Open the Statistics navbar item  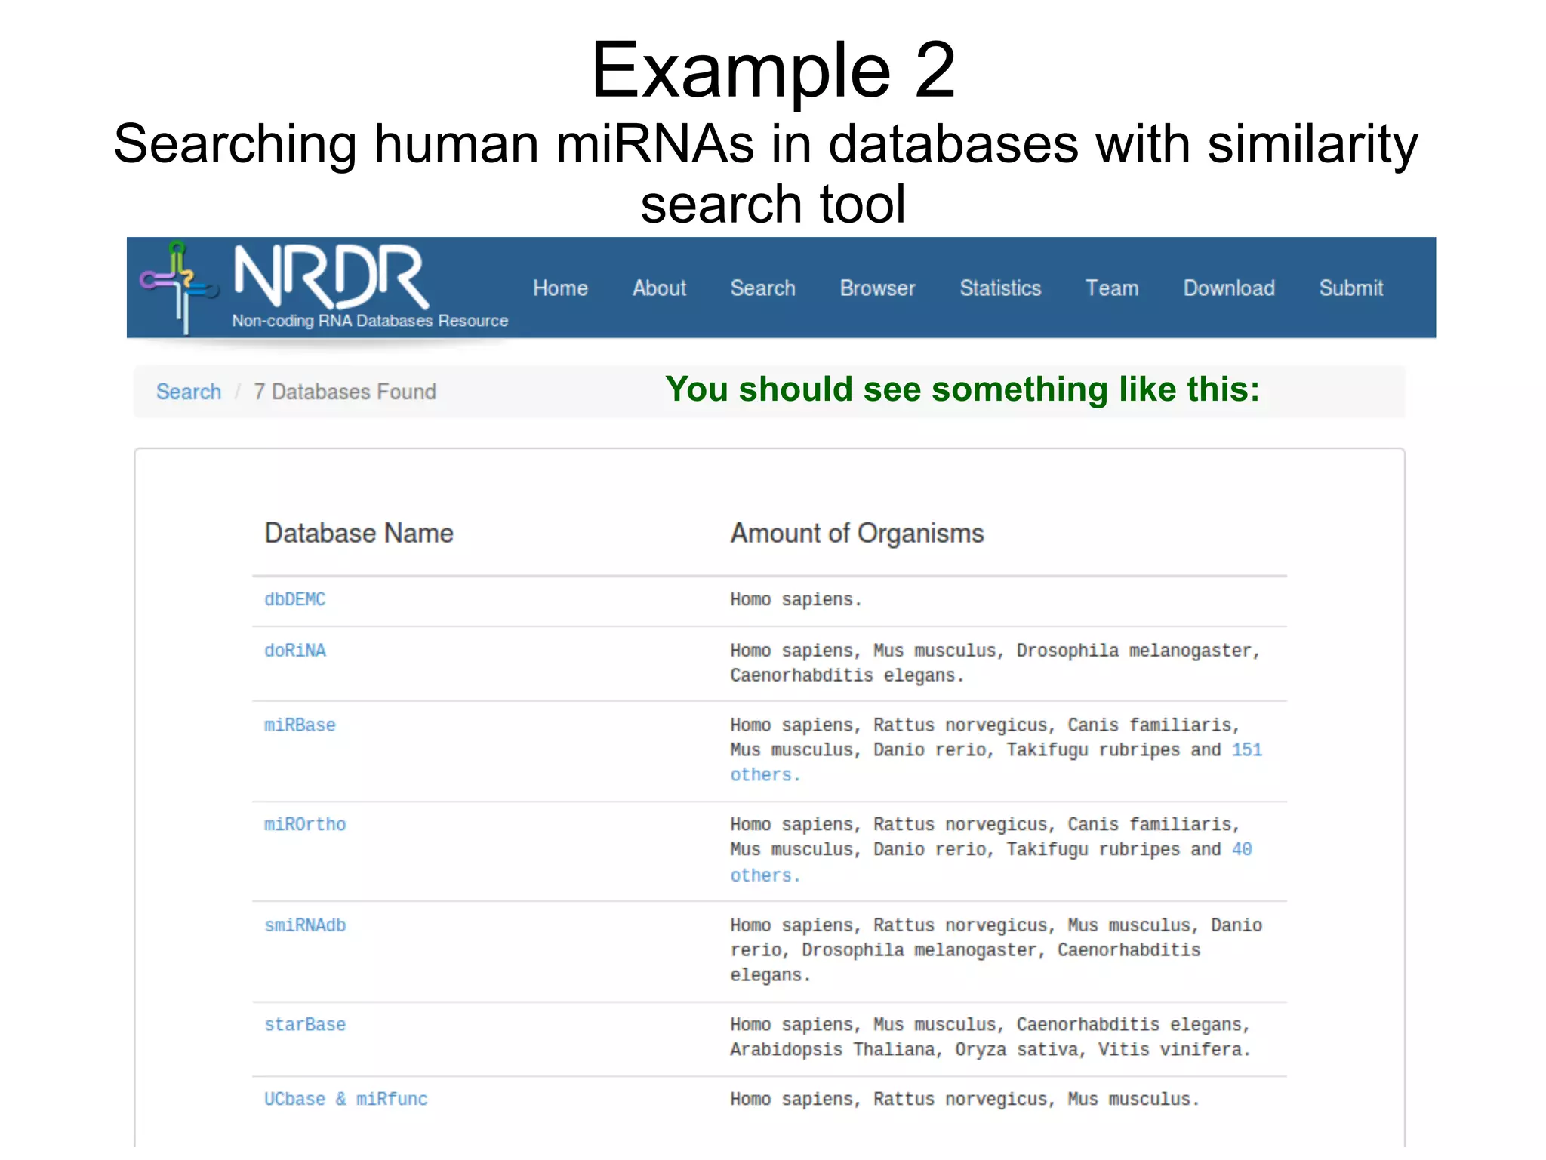1000,288
